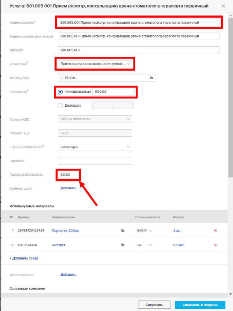Click Добавить link next to Комментарий
This screenshot has width=233, height=311.
(x=68, y=188)
